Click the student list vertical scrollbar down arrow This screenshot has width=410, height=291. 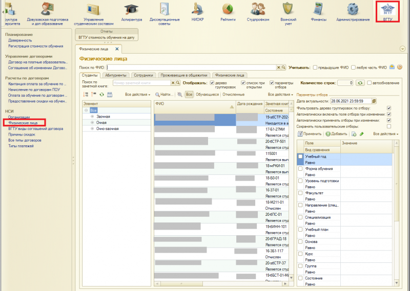click(291, 278)
